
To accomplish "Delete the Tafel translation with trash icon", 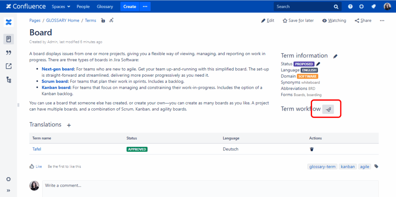I will click(x=312, y=149).
